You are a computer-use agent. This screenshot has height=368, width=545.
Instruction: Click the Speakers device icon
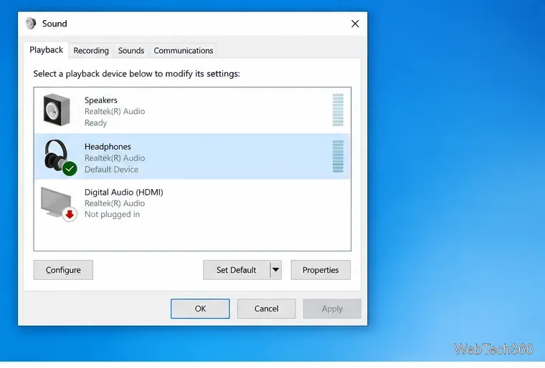[x=57, y=110]
